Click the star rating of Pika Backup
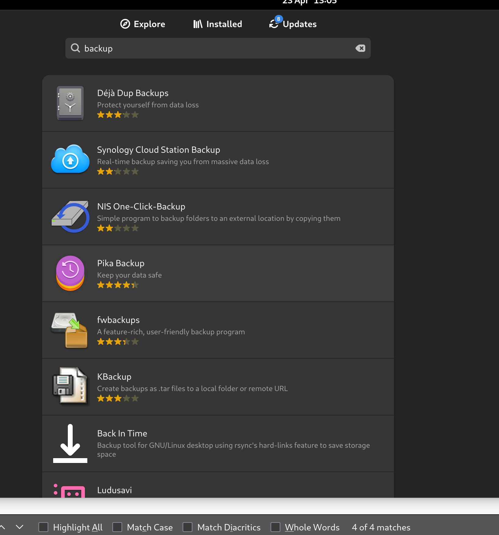The image size is (499, 535). pos(118,285)
